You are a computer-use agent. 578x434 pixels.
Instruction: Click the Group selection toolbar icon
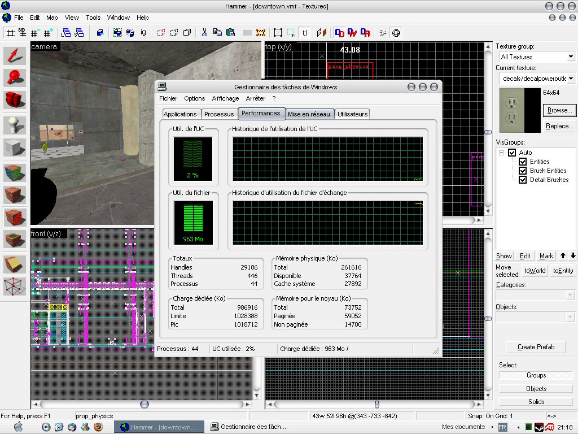tap(117, 33)
